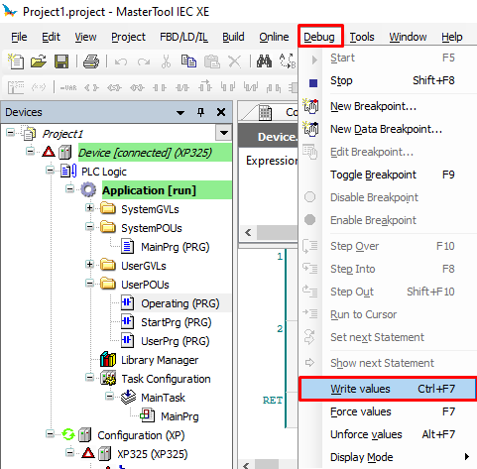Screen dimensions: 477x469
Task: Open the Find binoculars icon
Action: tap(264, 61)
